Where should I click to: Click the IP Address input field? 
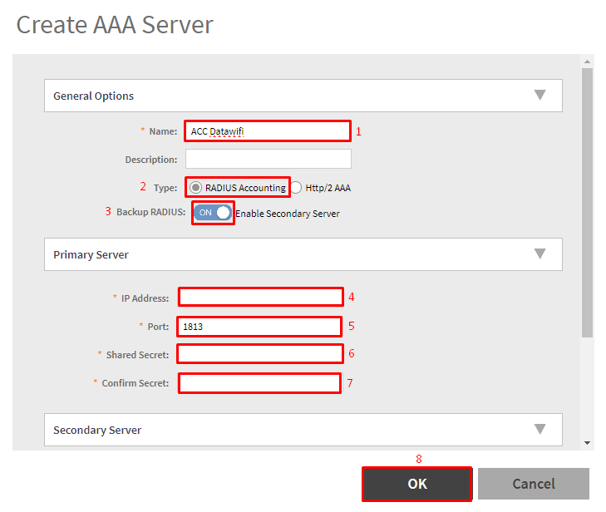pyautogui.click(x=261, y=297)
